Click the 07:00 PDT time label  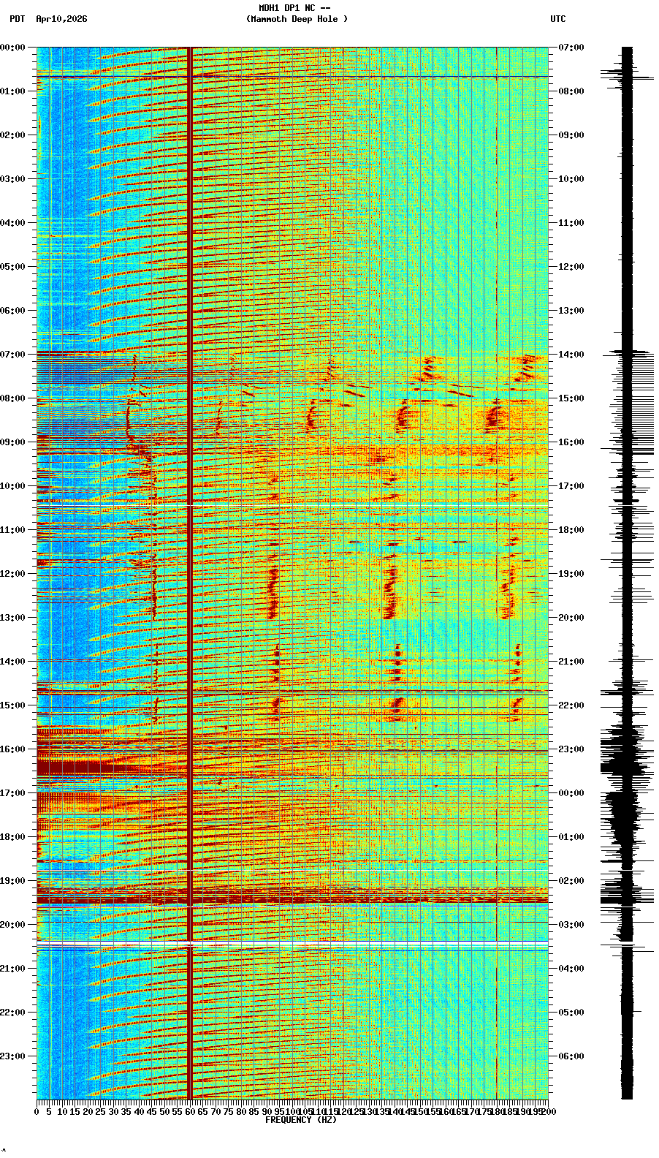pyautogui.click(x=13, y=355)
